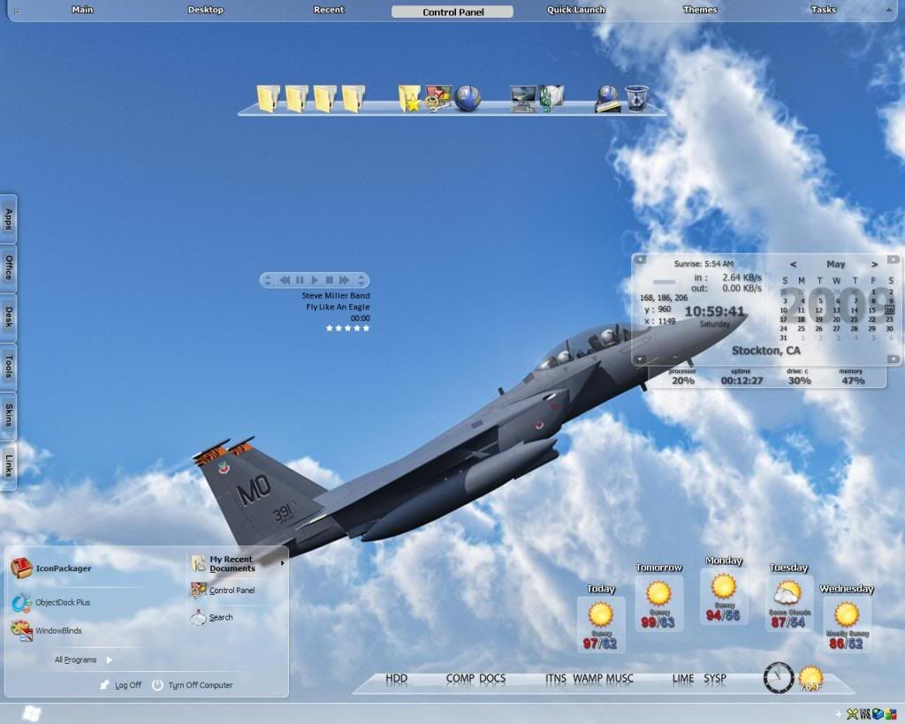Launch ObjectDock Plus from start menu
The width and height of the screenshot is (905, 724).
50,602
